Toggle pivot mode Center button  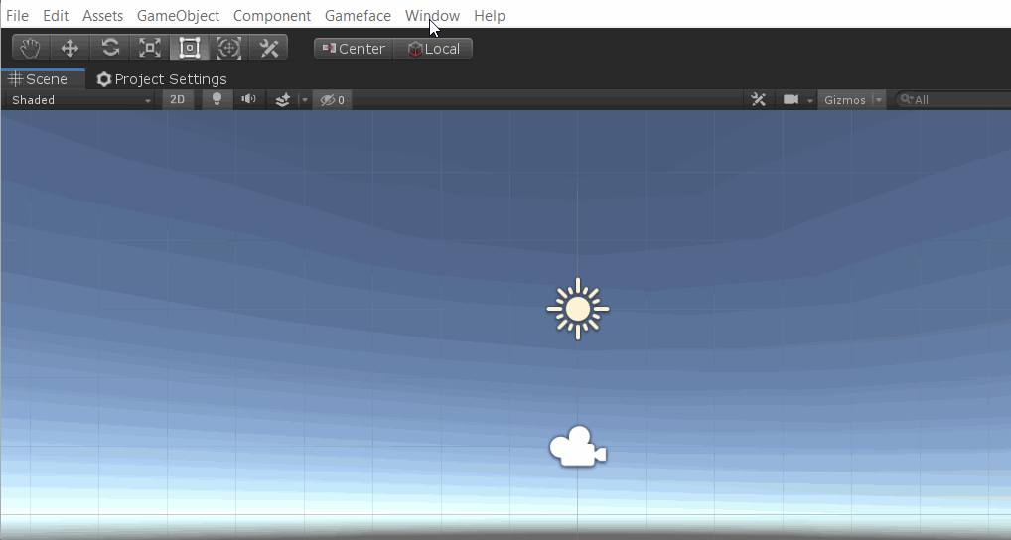pyautogui.click(x=354, y=49)
